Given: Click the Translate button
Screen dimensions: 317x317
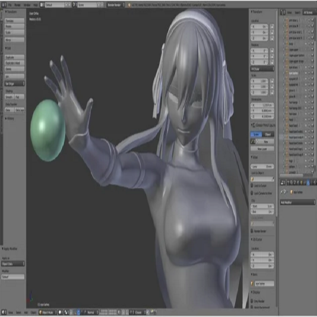Looking at the screenshot, I should click(14, 20).
